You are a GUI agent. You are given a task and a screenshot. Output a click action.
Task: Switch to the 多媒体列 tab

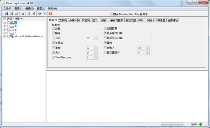click(x=75, y=20)
